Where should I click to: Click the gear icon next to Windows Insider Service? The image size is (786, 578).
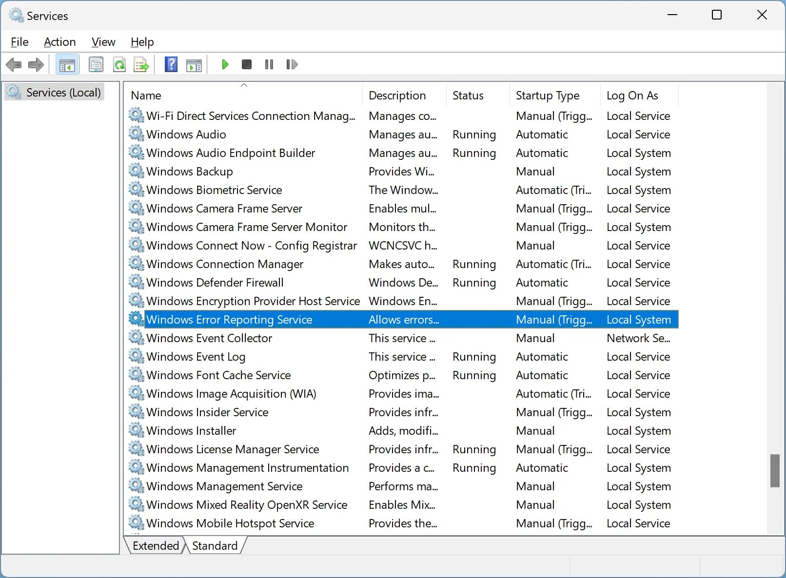137,412
